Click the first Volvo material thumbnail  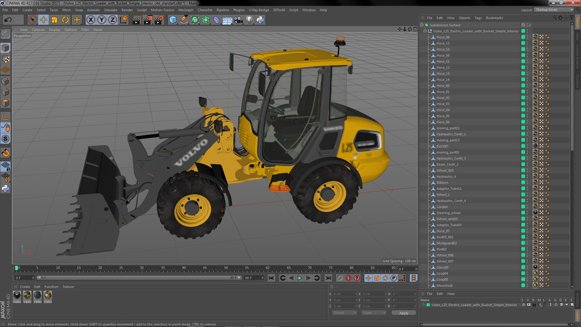[17, 295]
